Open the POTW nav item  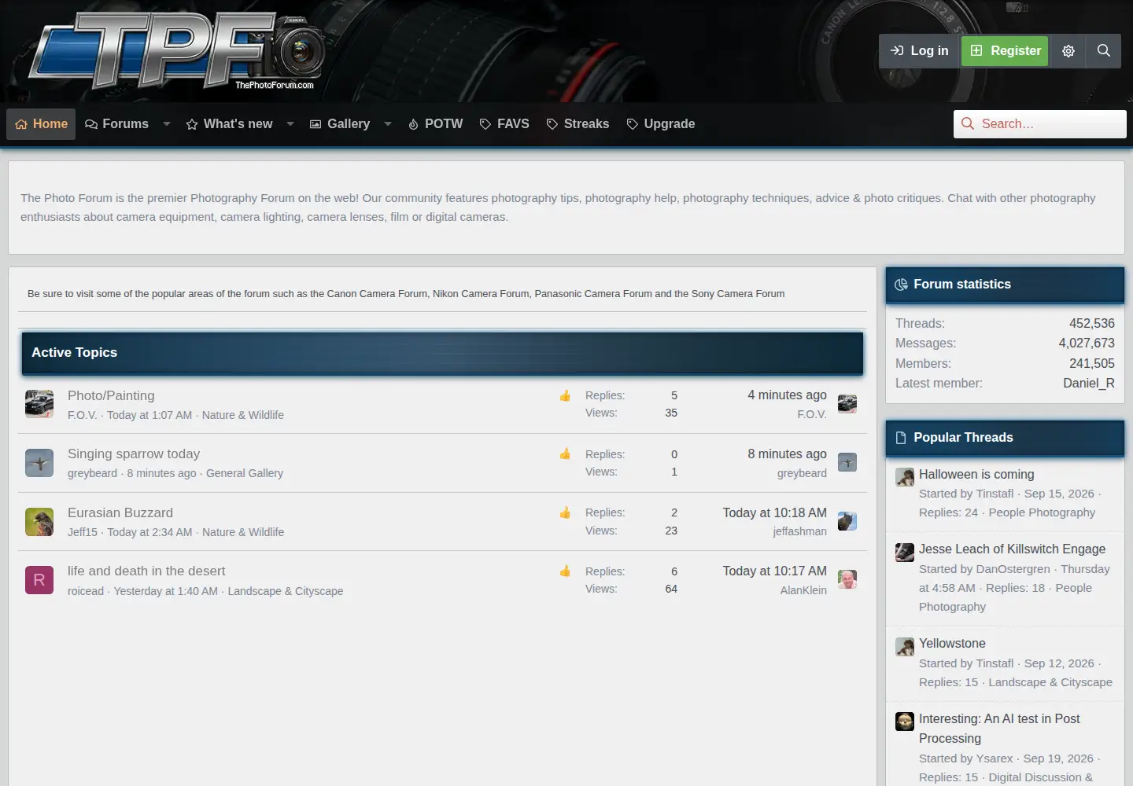[x=435, y=124]
